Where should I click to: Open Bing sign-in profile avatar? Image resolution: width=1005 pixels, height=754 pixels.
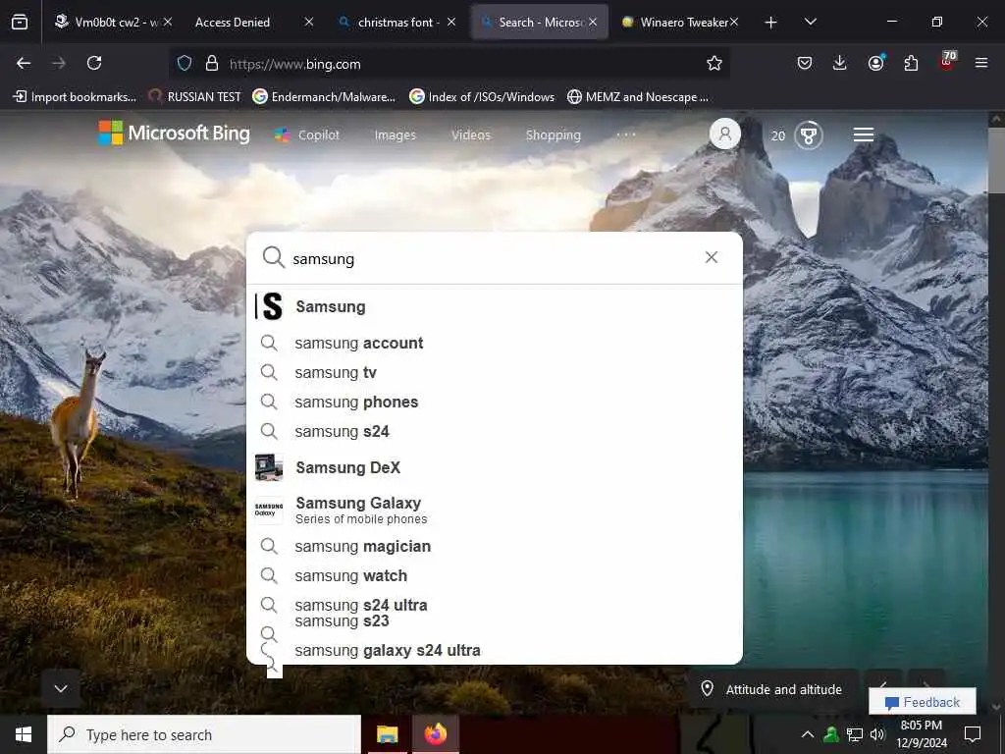pos(725,134)
